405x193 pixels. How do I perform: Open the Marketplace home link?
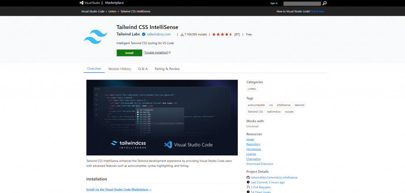[114, 3]
